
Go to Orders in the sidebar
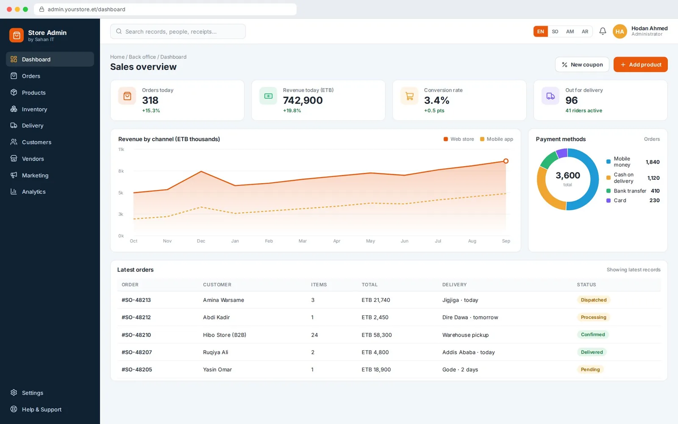tap(50, 76)
